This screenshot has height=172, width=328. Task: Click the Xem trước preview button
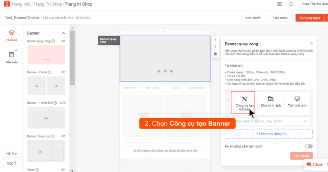coord(253,18)
